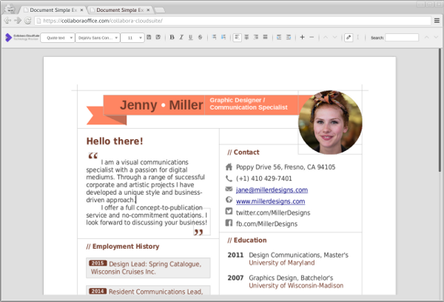Click the University of Maryland text
The image size is (444, 302).
tap(282, 263)
